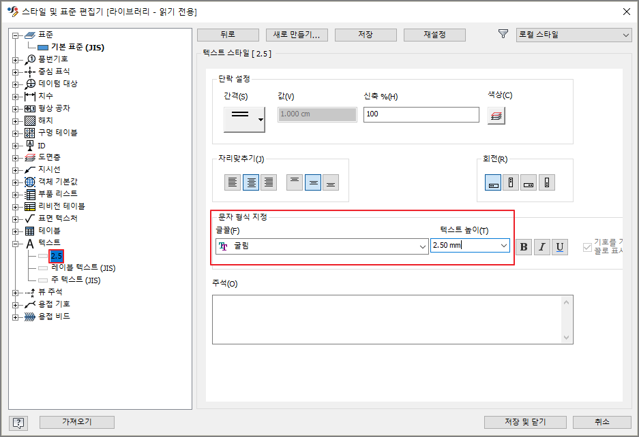Select 레이블 텍스트 (JIS) style
The height and width of the screenshot is (437, 639).
pos(83,268)
